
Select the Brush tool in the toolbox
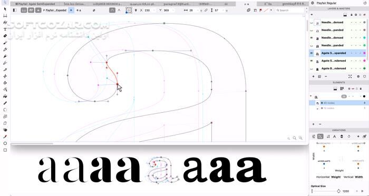5,43
